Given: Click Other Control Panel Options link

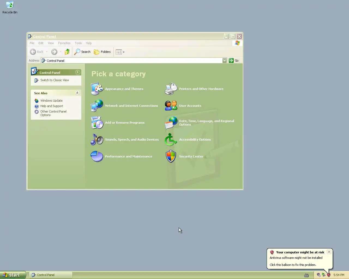Looking at the screenshot, I should click(53, 113).
